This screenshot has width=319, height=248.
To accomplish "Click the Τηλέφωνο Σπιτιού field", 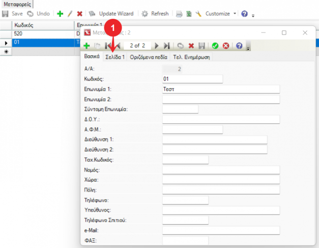I will click(x=185, y=220).
